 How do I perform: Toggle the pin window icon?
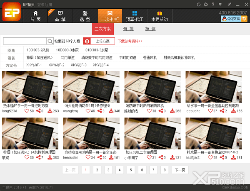pyautogui.click(x=230, y=5)
